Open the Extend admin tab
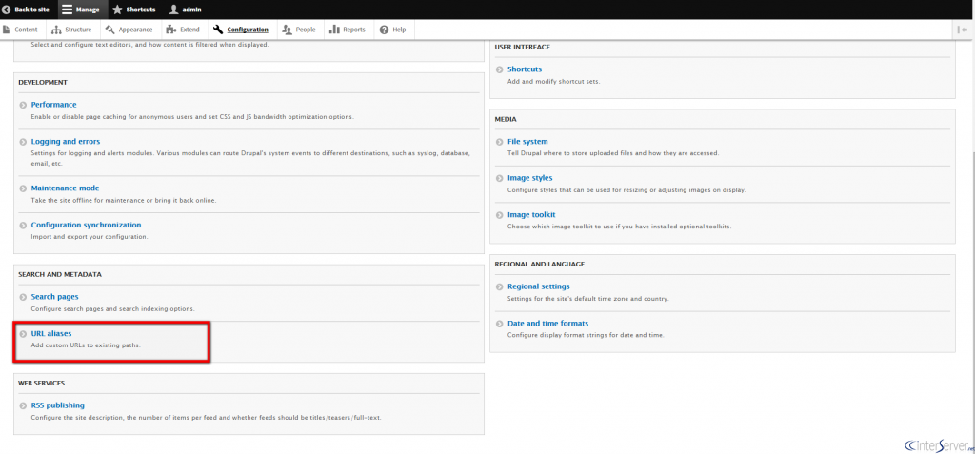Viewport: 975px width, 454px height. (x=184, y=30)
